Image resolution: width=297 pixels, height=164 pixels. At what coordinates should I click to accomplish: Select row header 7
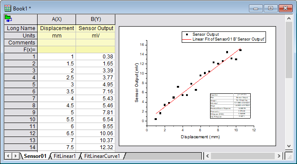[21, 99]
